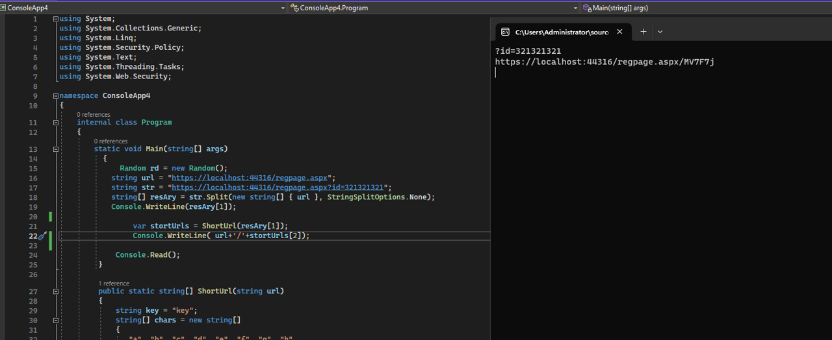Viewport: 832px width, 340px height.
Task: Open the console profile dropdown chevron
Action: tap(660, 31)
